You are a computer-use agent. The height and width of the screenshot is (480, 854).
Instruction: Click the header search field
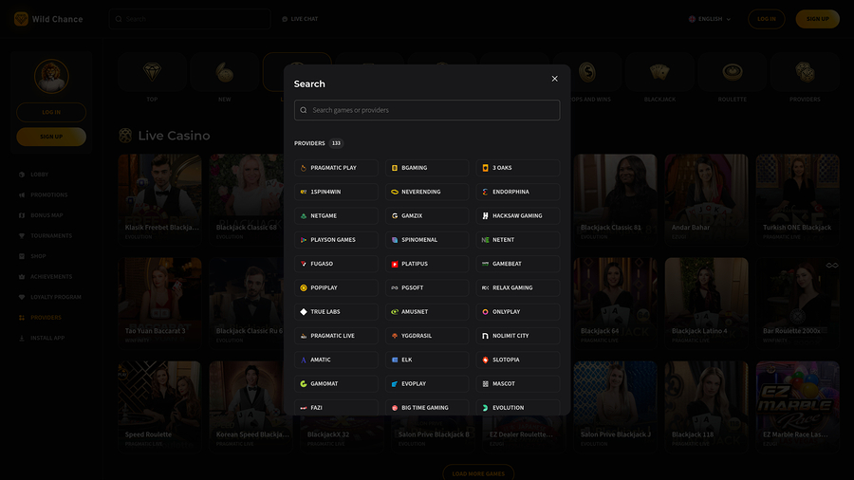click(x=190, y=19)
